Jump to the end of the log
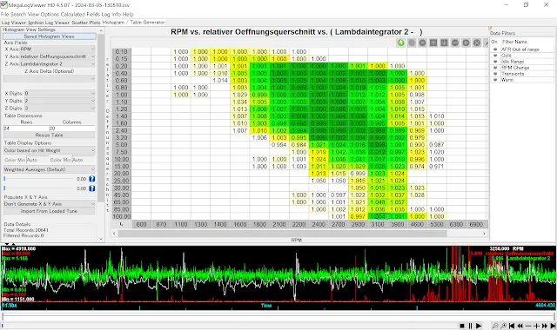Screen dimensions: 557x330 553,326
